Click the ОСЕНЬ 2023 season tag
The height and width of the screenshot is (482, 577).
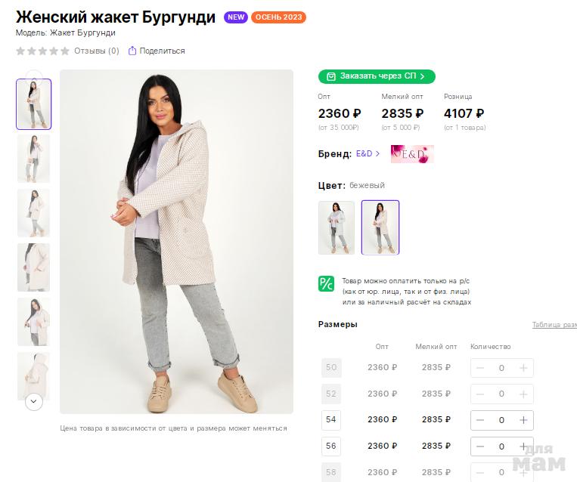pos(278,17)
